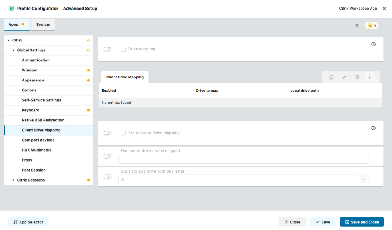Open the badge showing 4 changes
This screenshot has height=230, width=392.
[x=372, y=25]
